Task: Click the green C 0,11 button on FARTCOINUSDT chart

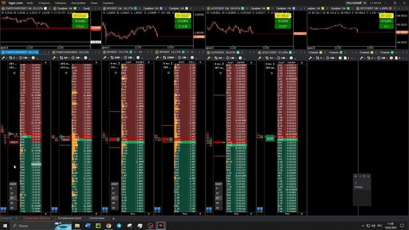Action: coord(80,26)
